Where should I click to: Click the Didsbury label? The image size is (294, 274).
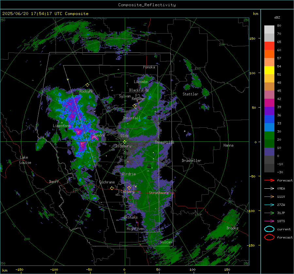(x=123, y=146)
